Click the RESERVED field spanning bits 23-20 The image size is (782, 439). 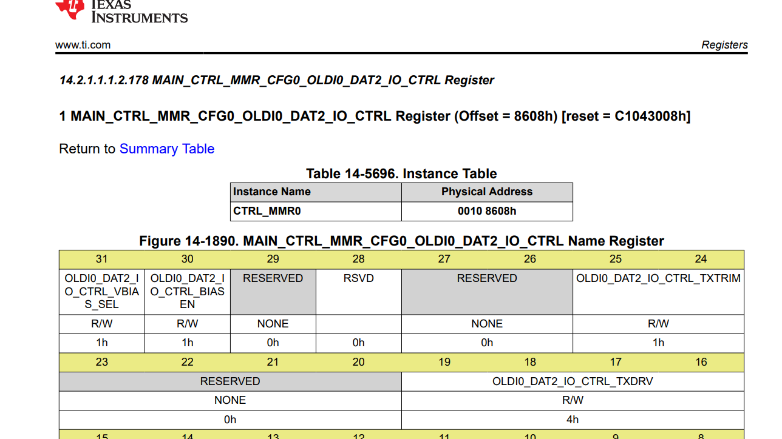(x=230, y=381)
